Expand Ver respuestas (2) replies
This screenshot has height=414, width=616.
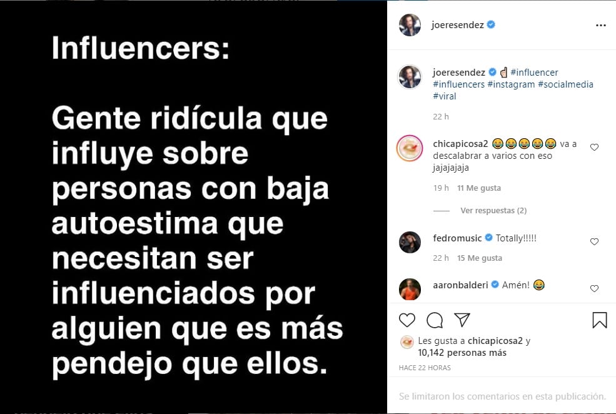pos(493,211)
